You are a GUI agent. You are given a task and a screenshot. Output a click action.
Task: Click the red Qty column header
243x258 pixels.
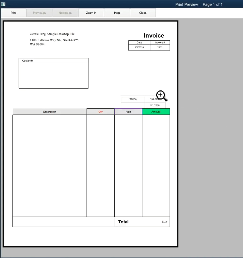[x=101, y=112]
